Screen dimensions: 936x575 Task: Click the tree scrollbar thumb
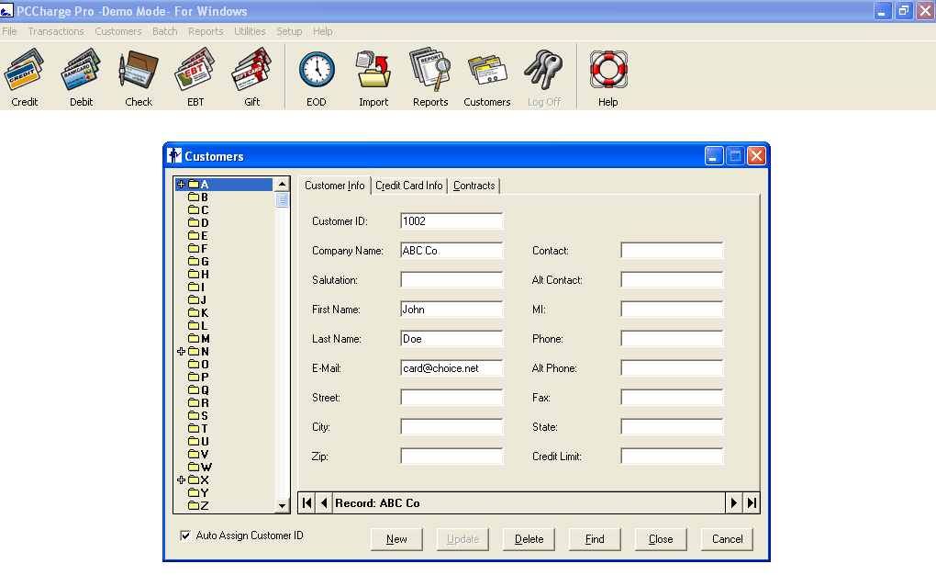pos(283,199)
